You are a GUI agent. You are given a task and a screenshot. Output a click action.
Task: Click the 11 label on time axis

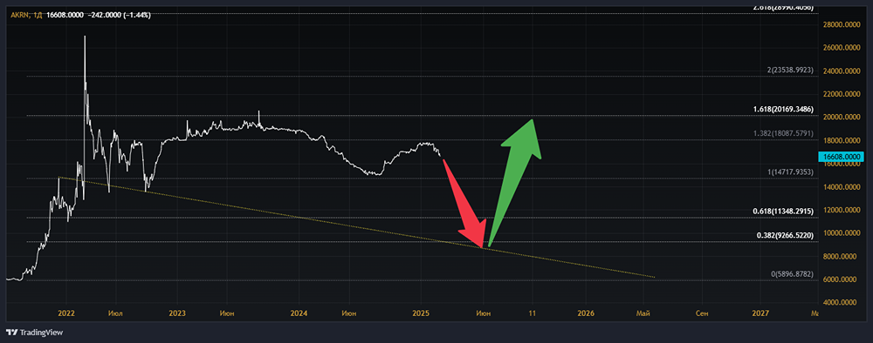click(x=532, y=313)
